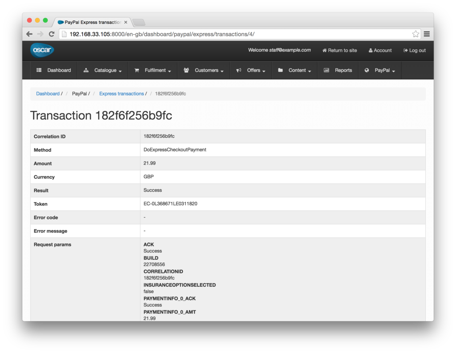Viewport: 456px width, 353px height.
Task: Click the CORRELATIONID parameter label
Action: (x=163, y=272)
